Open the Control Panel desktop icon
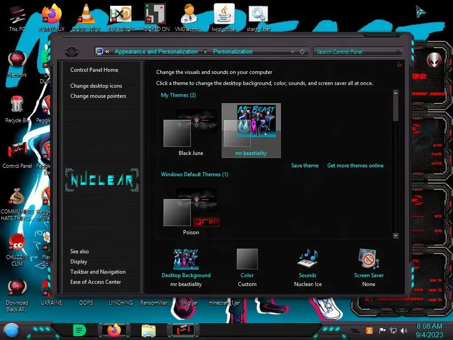Image resolution: width=453 pixels, height=340 pixels. [17, 155]
